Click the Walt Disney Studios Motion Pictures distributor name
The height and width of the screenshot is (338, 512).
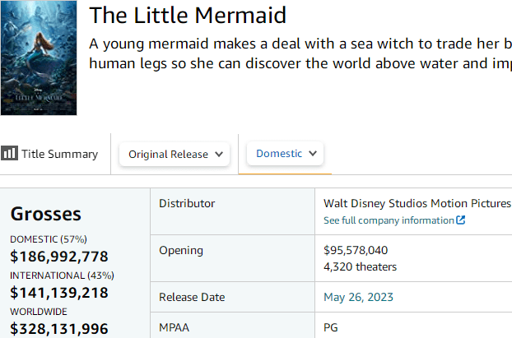click(x=417, y=203)
